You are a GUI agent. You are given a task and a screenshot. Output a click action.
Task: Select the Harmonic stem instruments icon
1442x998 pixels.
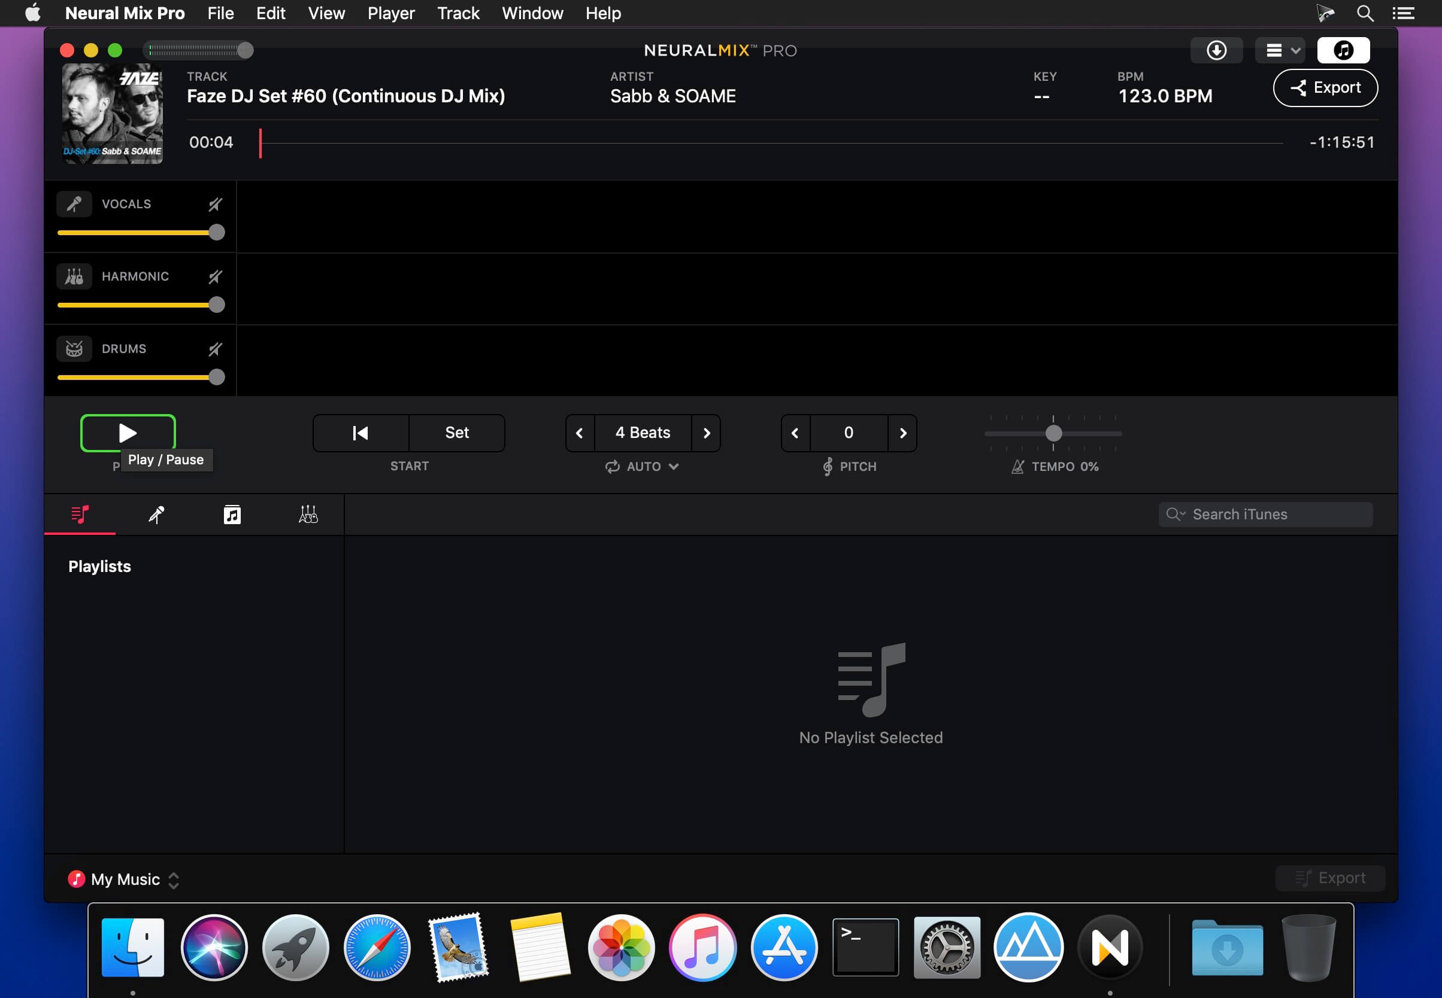tap(74, 276)
